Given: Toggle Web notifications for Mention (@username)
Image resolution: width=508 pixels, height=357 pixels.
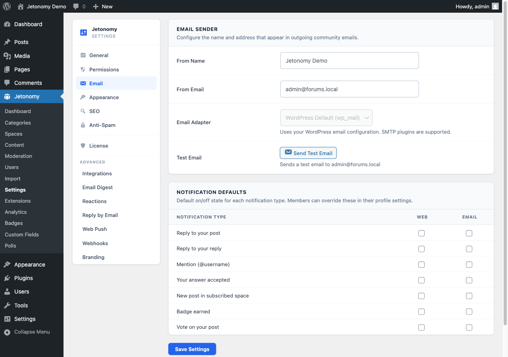Looking at the screenshot, I should point(421,264).
